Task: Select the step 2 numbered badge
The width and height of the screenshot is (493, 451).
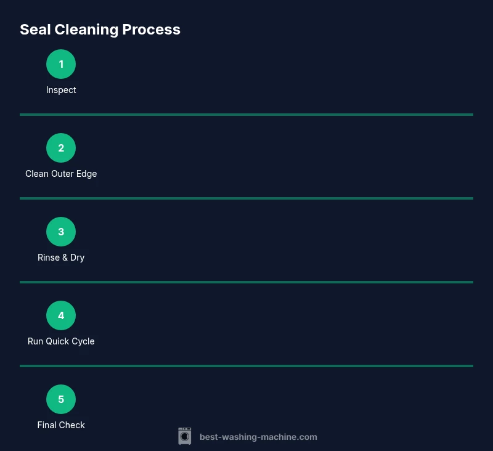Action: point(61,148)
